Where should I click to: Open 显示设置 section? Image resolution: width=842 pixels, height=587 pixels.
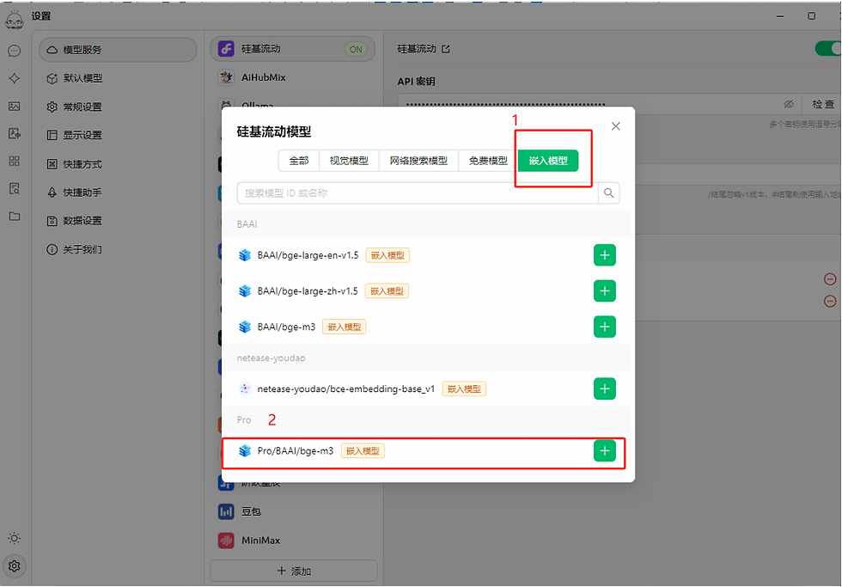click(x=118, y=135)
